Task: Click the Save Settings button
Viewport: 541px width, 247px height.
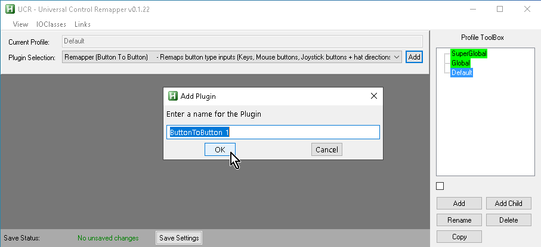Action: (179, 238)
